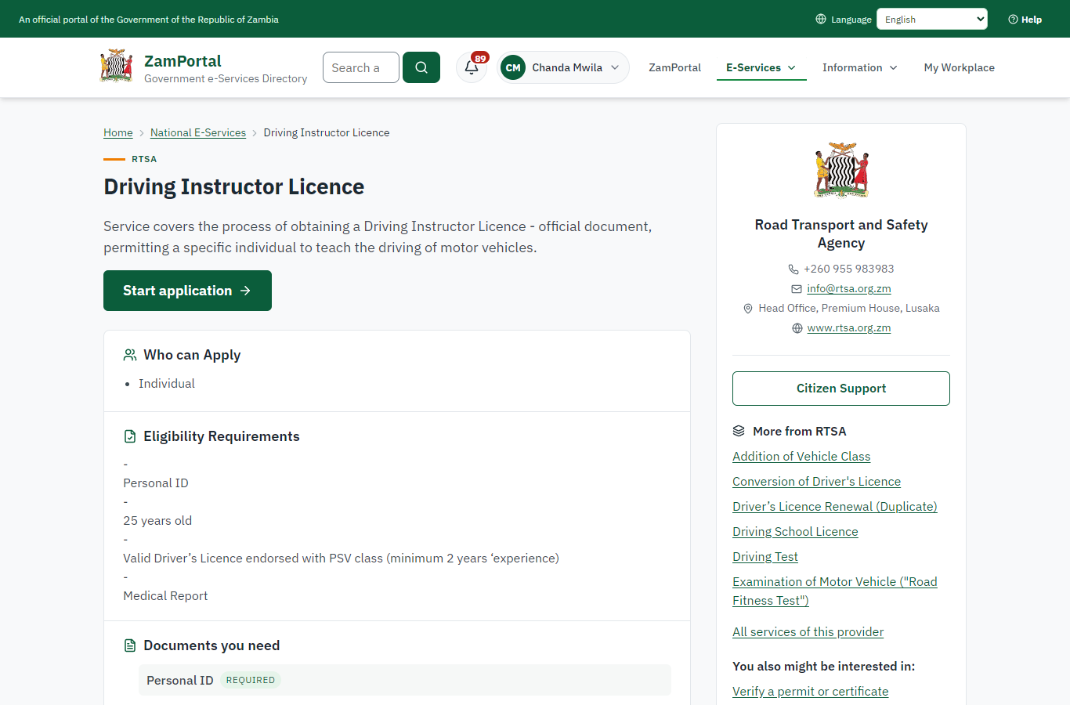This screenshot has width=1070, height=705.
Task: Visit www.rtsa.org.zm website link
Action: 849,327
